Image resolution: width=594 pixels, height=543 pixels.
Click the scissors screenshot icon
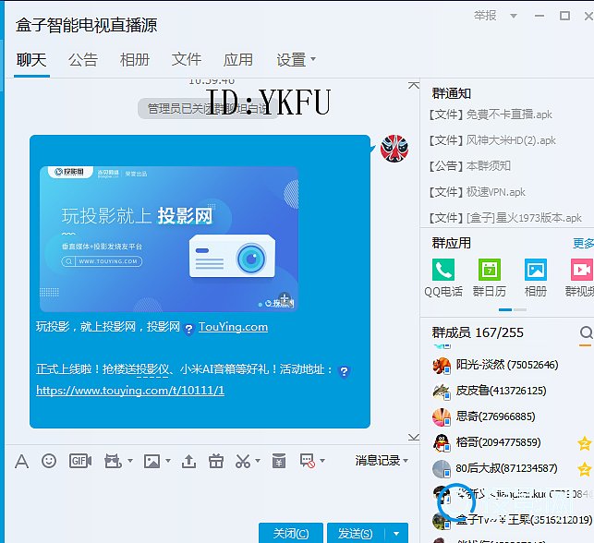[x=243, y=461]
